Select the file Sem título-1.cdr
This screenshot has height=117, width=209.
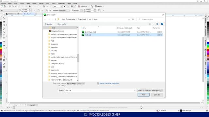coord(90,32)
